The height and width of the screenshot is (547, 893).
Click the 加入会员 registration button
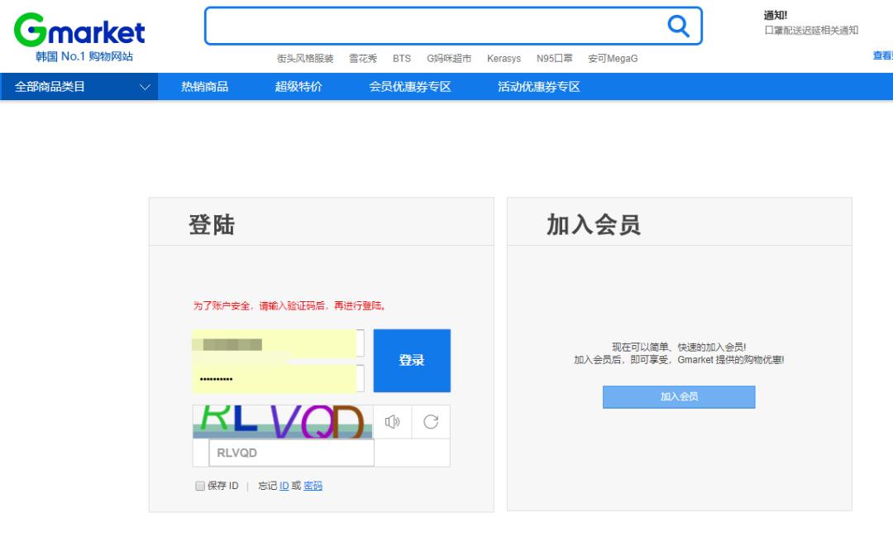click(x=678, y=396)
